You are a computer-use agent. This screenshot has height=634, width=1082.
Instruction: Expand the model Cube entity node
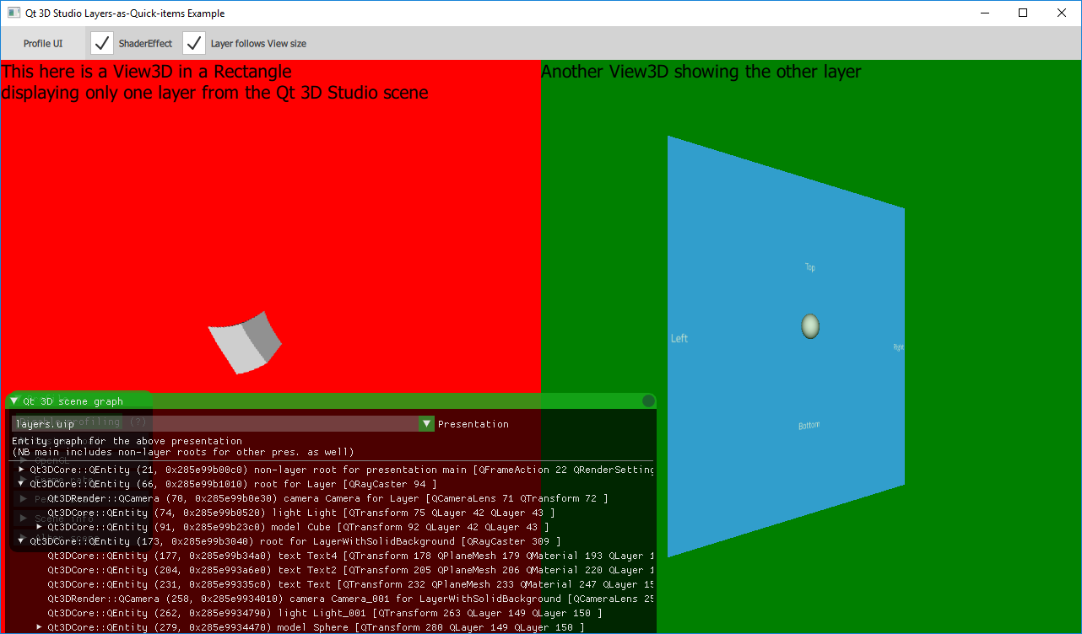tap(39, 527)
